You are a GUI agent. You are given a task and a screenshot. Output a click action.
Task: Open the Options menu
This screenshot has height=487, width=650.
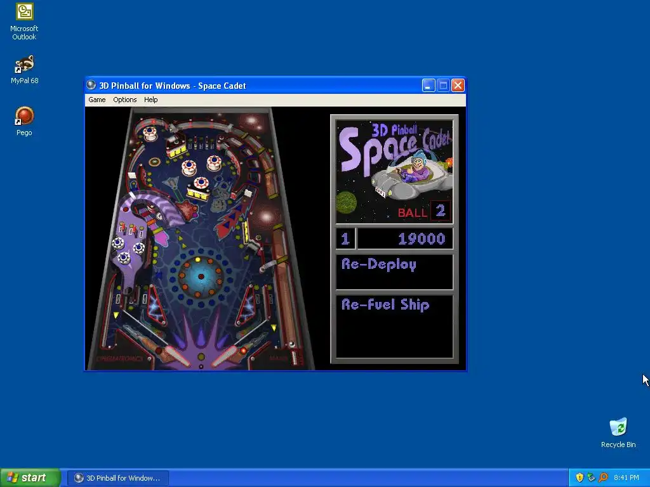point(125,100)
